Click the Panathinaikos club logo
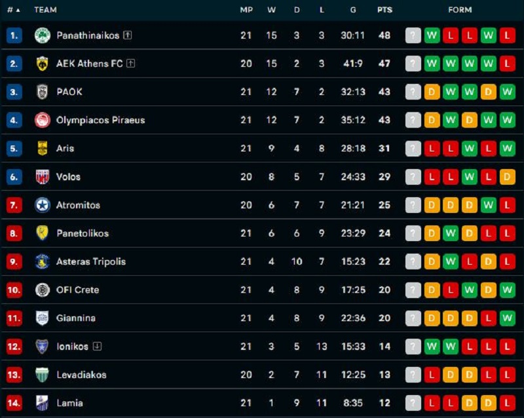Screen dimensions: 524x418 [x=43, y=35]
